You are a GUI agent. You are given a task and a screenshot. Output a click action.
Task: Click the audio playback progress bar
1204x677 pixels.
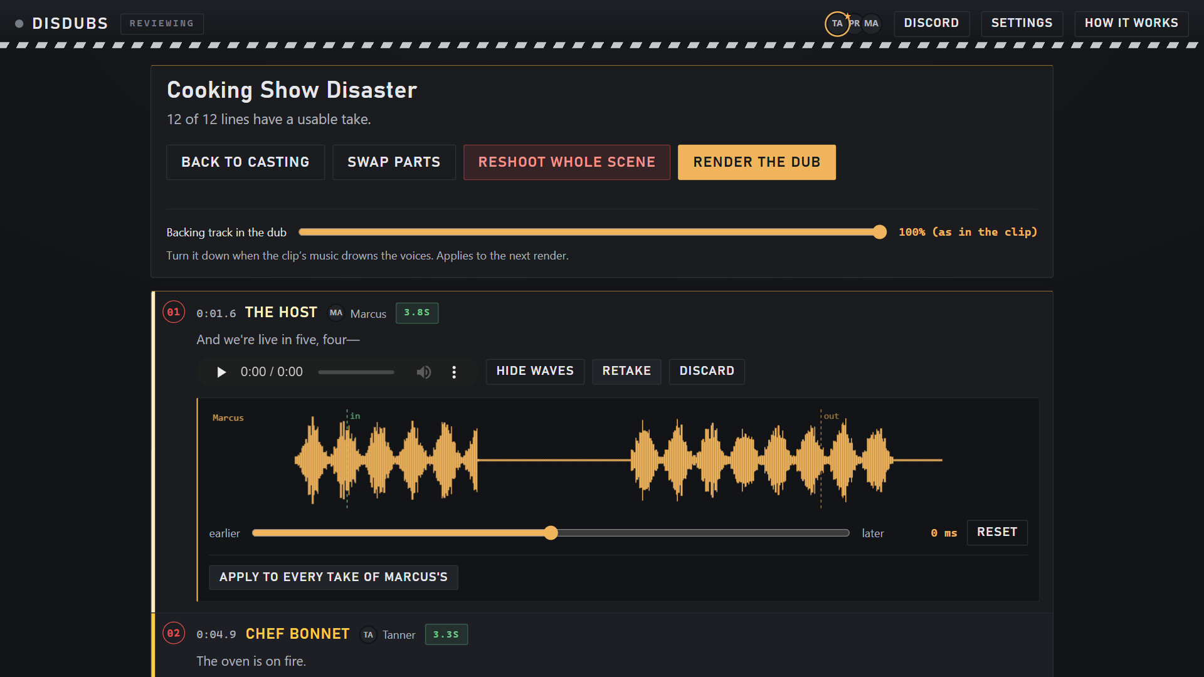[356, 372]
